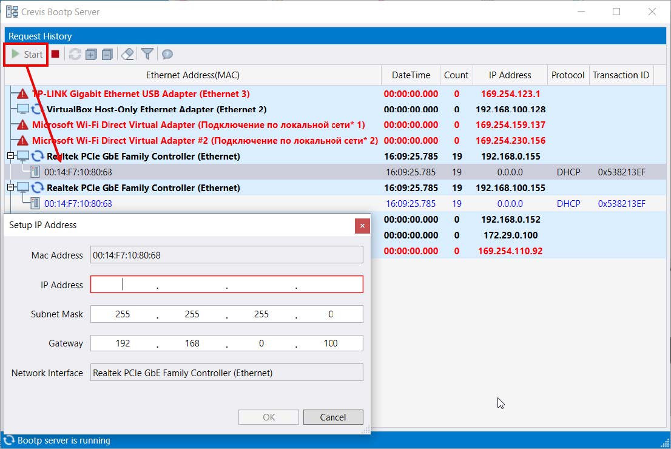Click the last octet of the IP Address field
The width and height of the screenshot is (671, 449).
coord(330,285)
